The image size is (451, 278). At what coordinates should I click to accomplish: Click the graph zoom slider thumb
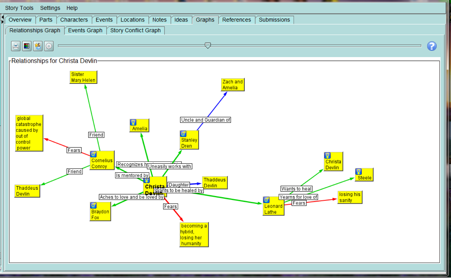click(208, 45)
